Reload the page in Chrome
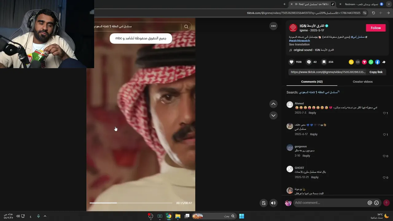The image size is (393, 221). (373, 13)
